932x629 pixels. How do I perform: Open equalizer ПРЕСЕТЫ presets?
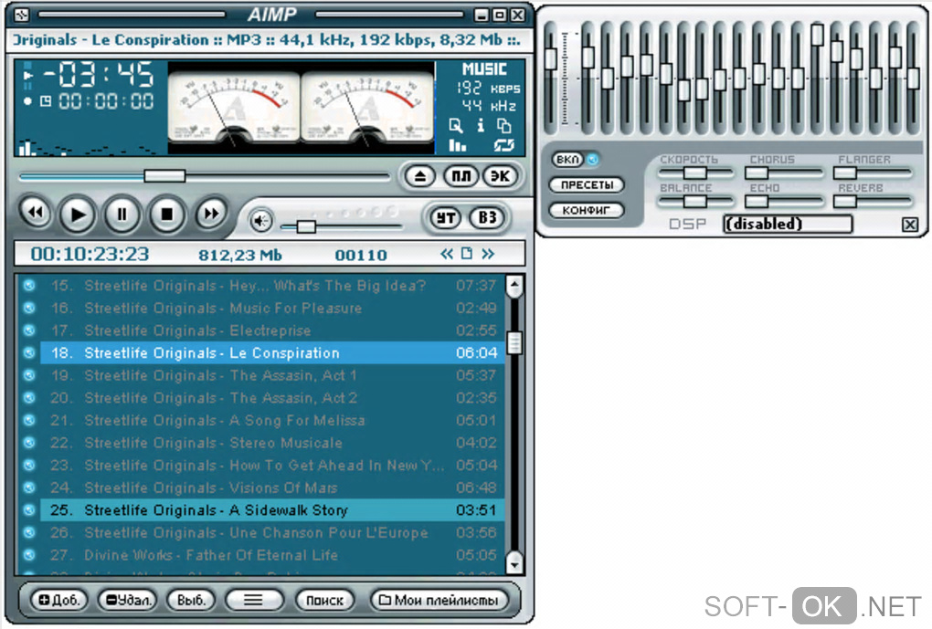587,184
